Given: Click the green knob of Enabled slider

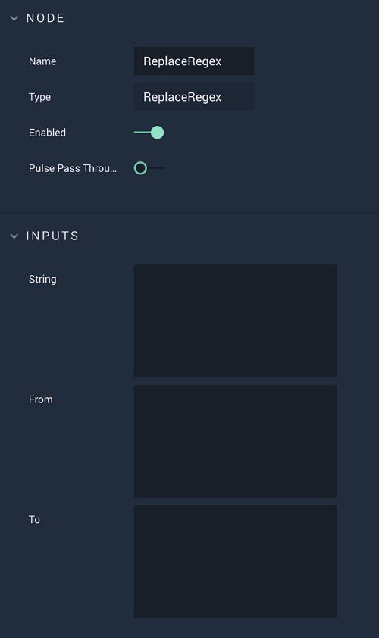Looking at the screenshot, I should tap(157, 133).
